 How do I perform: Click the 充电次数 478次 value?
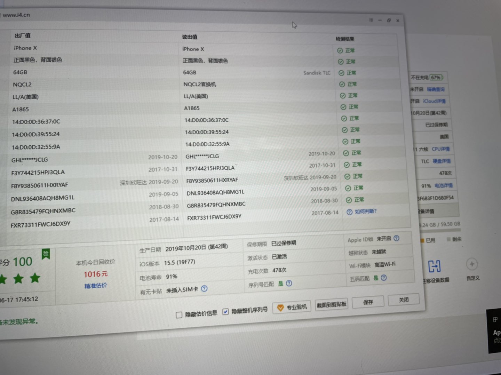click(279, 270)
